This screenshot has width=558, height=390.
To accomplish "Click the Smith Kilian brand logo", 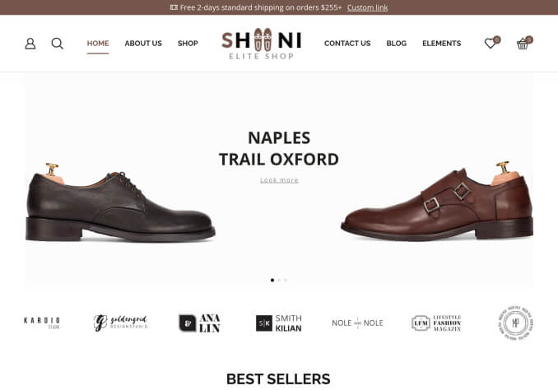I will pyautogui.click(x=279, y=323).
